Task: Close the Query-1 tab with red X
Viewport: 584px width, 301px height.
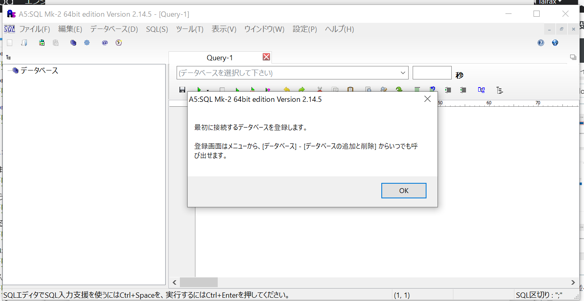Action: (266, 57)
